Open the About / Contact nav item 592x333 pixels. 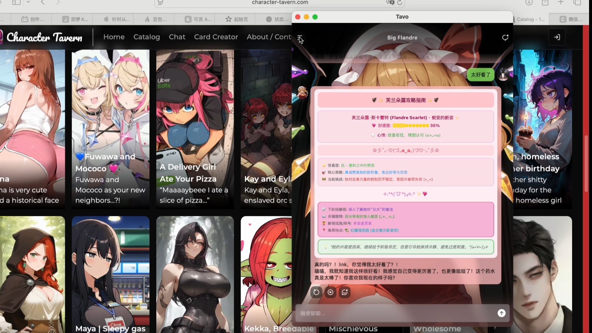tap(269, 37)
